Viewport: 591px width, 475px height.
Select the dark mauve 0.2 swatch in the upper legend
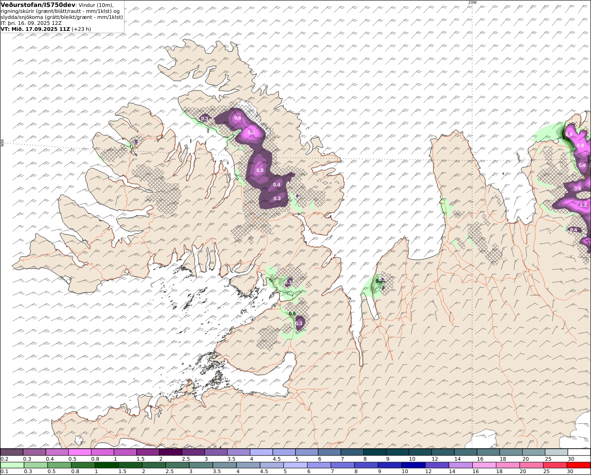click(x=12, y=452)
